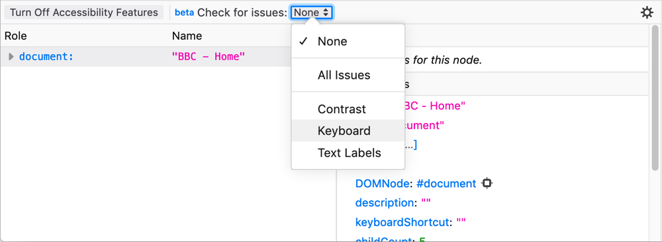Click the DOMNode property label
The image size is (662, 242).
pos(383,184)
